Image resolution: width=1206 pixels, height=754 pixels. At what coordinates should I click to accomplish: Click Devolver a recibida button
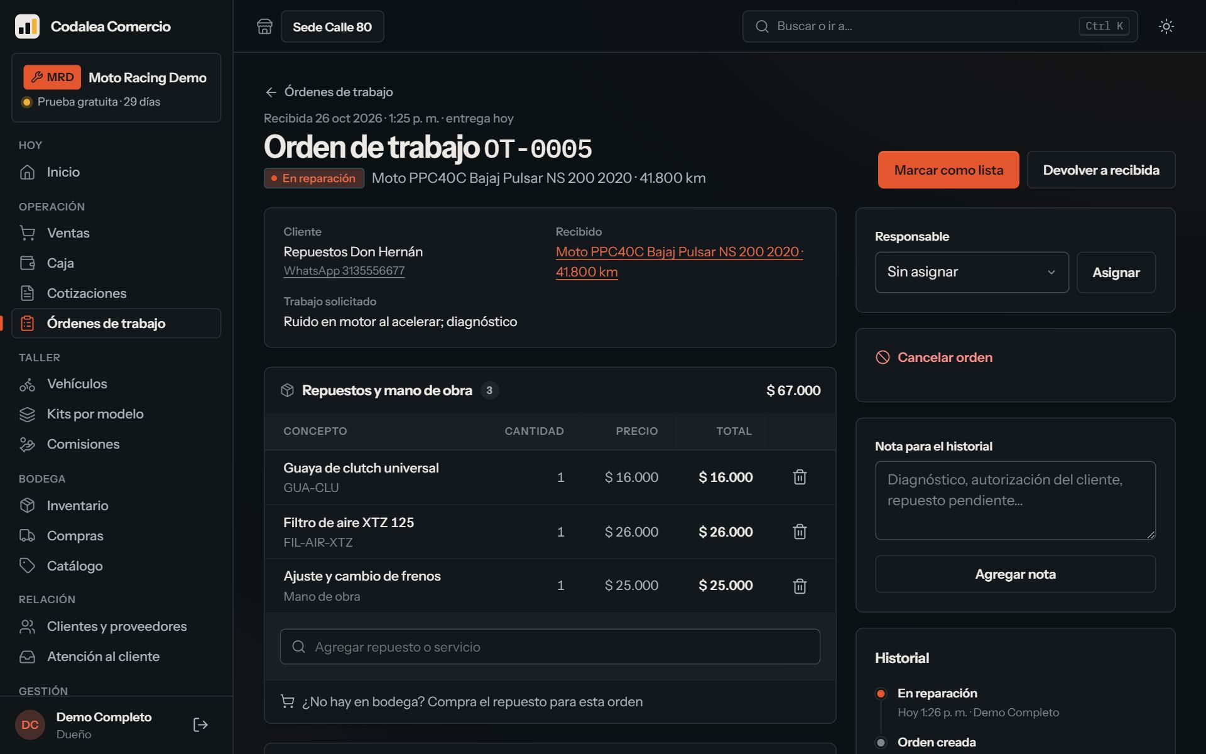[x=1101, y=170]
